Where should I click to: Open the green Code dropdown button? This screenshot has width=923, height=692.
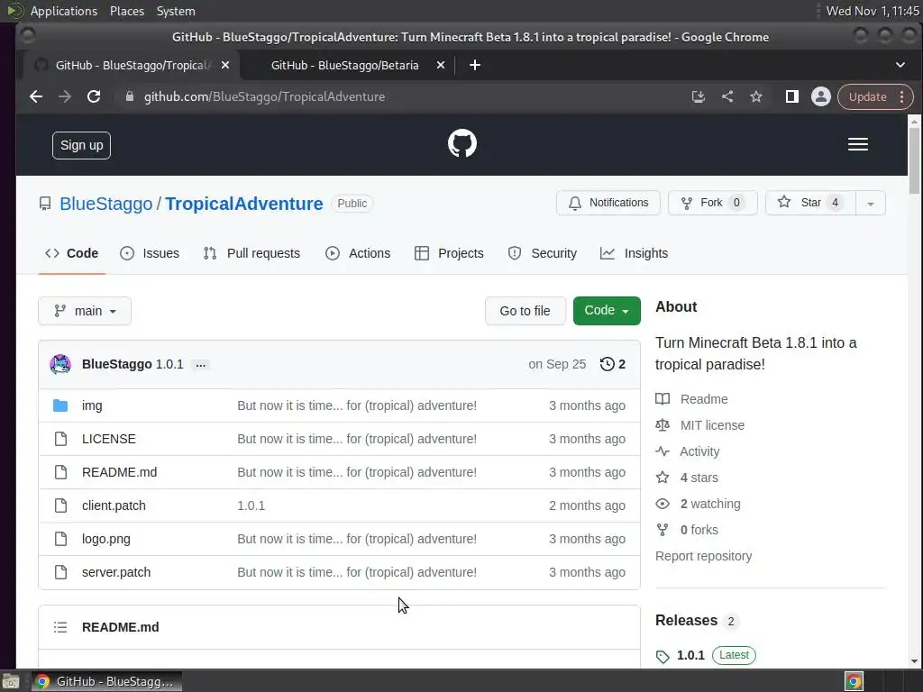[607, 311]
